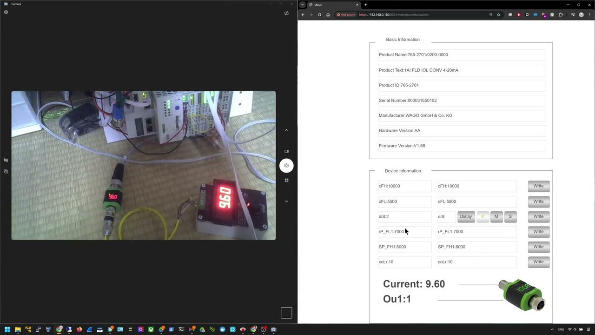Screen dimensions: 595x335
Task: Write the cFH value
Action: point(538,186)
